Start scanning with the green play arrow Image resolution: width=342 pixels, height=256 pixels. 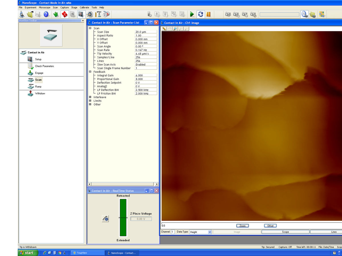click(192, 14)
